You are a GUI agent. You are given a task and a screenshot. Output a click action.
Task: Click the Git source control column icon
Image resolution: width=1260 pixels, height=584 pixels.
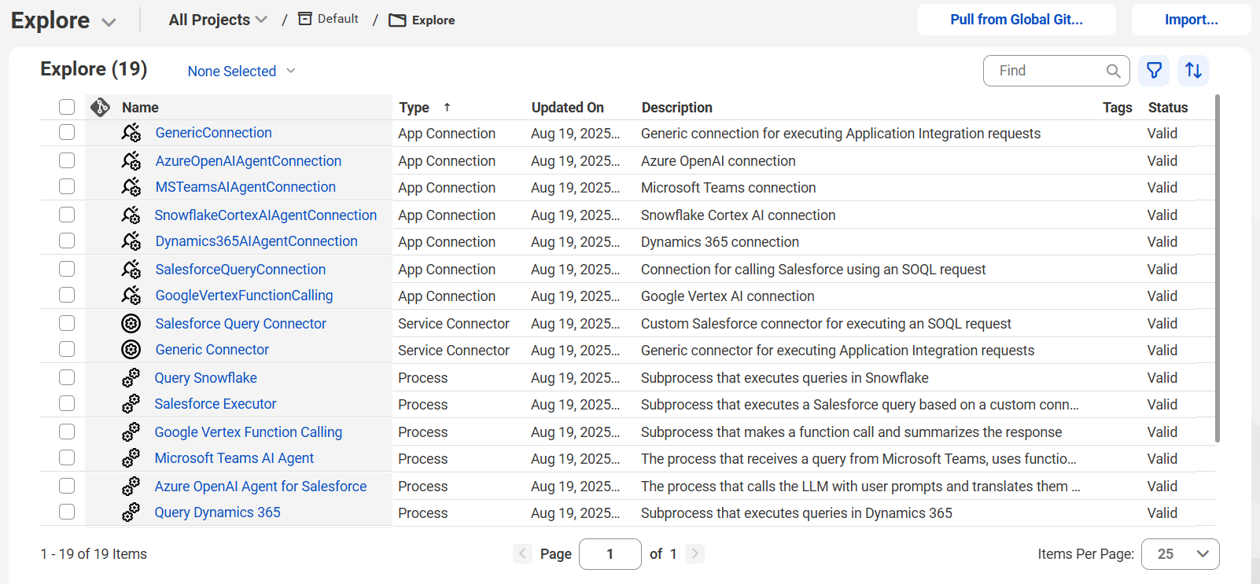tap(100, 107)
